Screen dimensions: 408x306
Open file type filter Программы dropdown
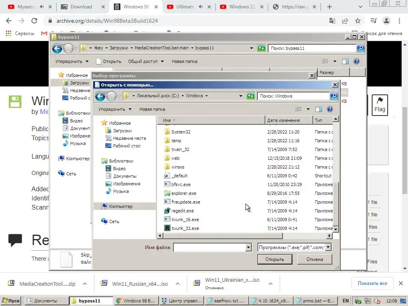(328, 247)
